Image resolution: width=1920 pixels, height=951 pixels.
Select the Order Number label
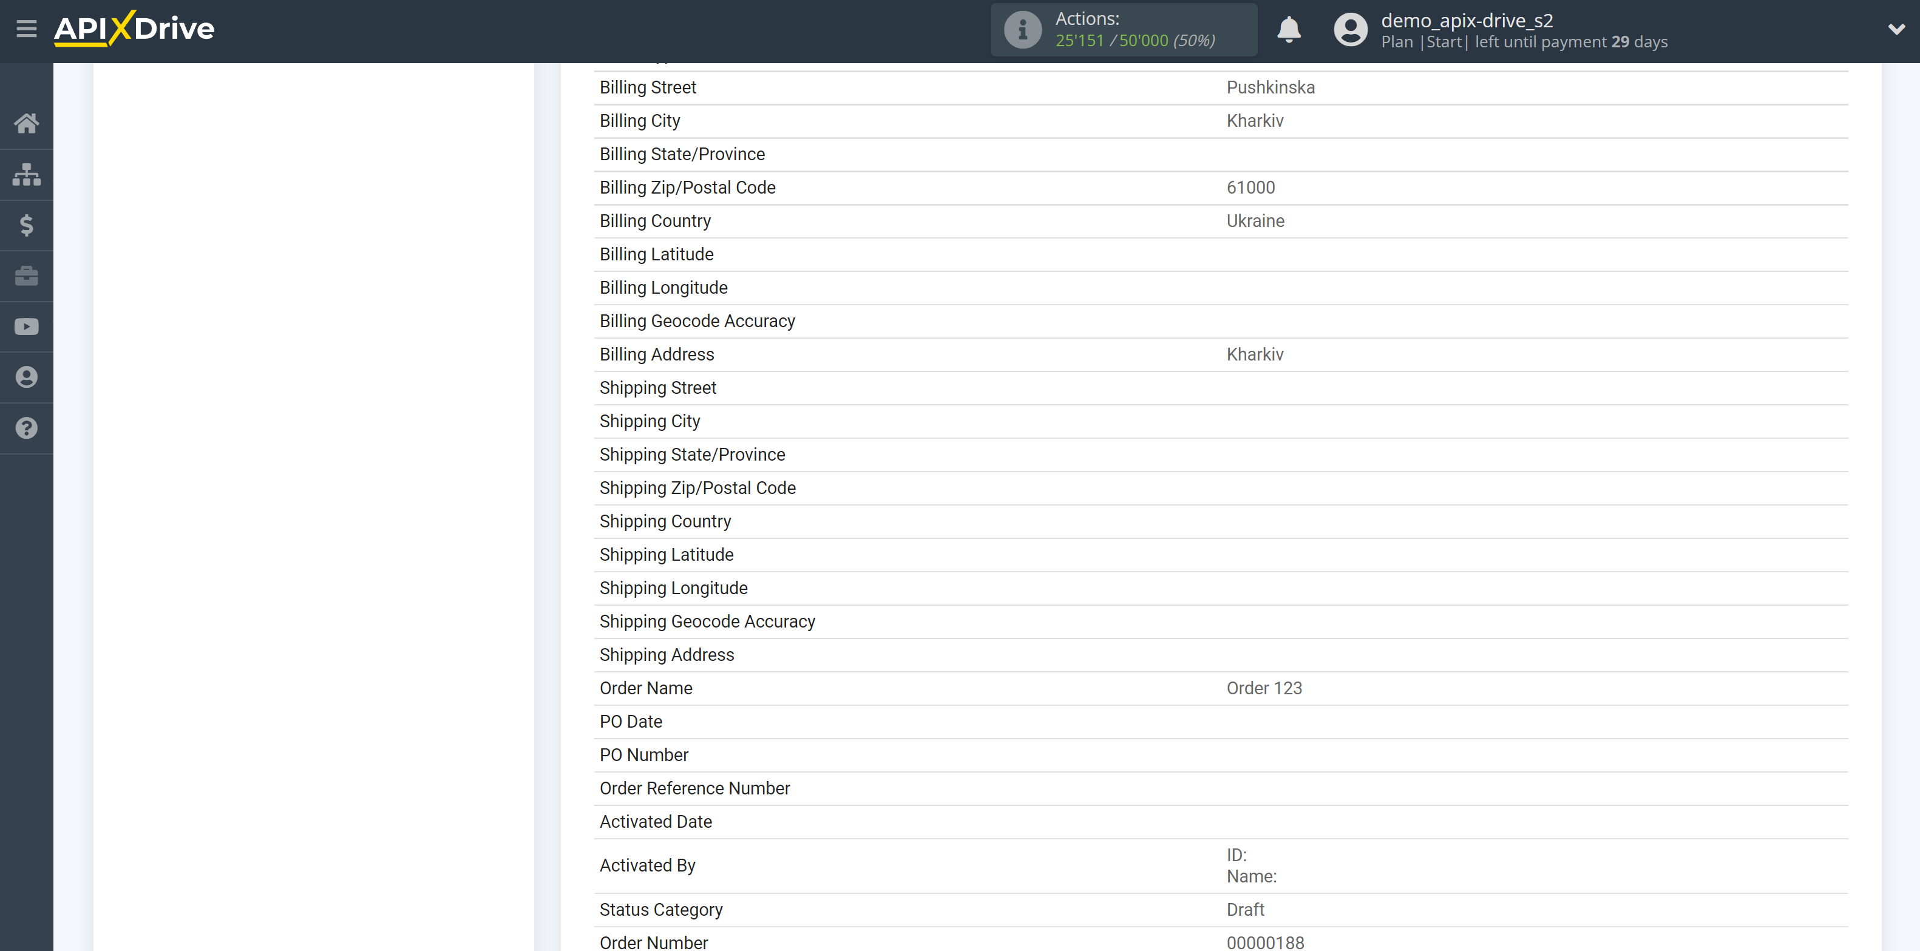coord(654,943)
